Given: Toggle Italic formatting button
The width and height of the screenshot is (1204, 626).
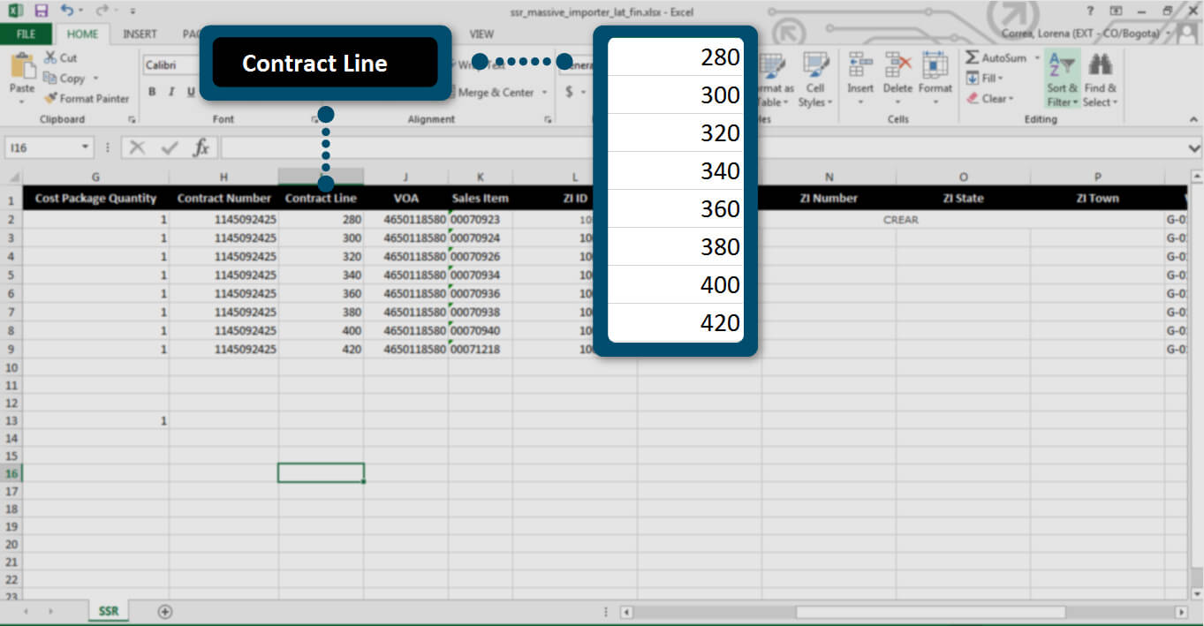Looking at the screenshot, I should pyautogui.click(x=170, y=92).
